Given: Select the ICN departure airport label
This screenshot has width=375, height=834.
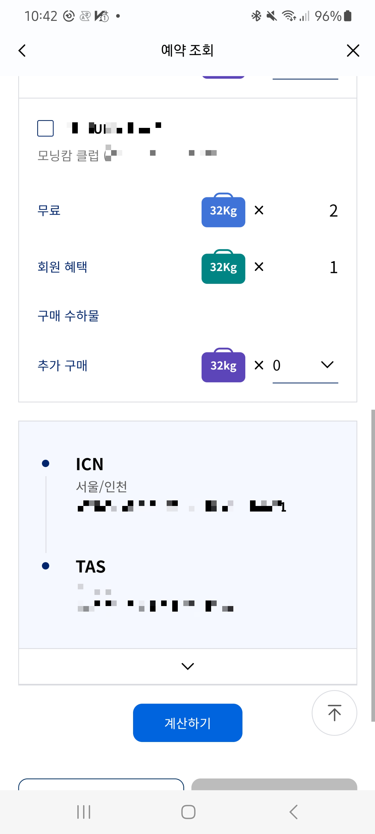Looking at the screenshot, I should (89, 464).
